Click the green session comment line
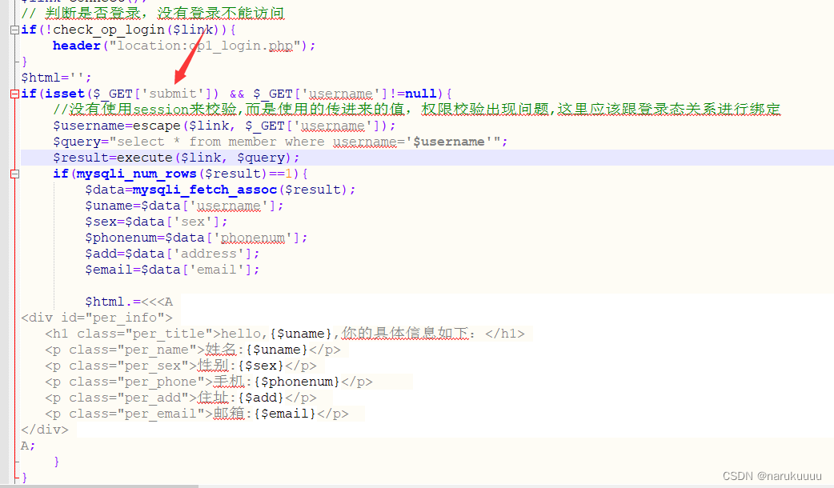 coord(416,110)
